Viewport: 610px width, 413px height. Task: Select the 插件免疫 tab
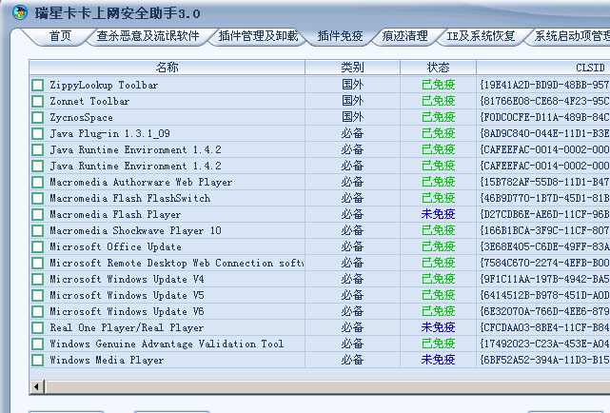(340, 36)
